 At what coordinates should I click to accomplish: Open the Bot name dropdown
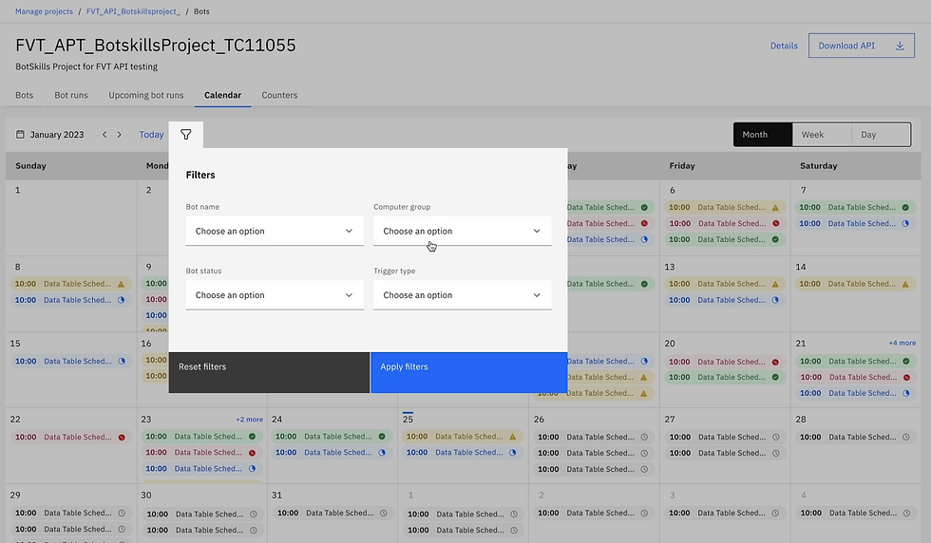(x=275, y=231)
